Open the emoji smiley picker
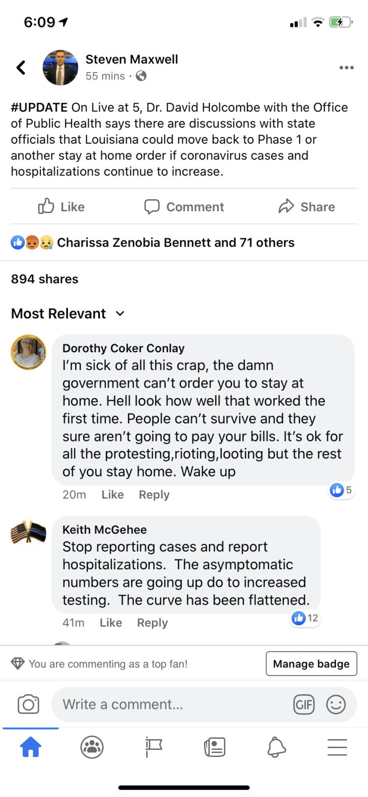This screenshot has height=797, width=368. pos(336,705)
